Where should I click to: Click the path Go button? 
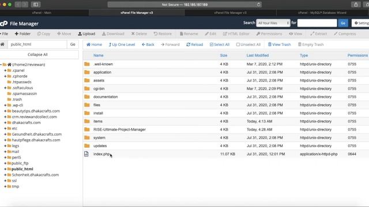tap(73, 44)
